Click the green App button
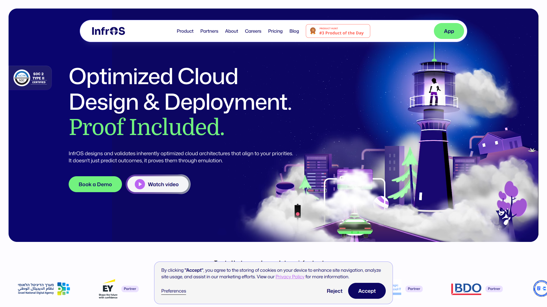Viewport: 547px width, 307px height. (449, 31)
